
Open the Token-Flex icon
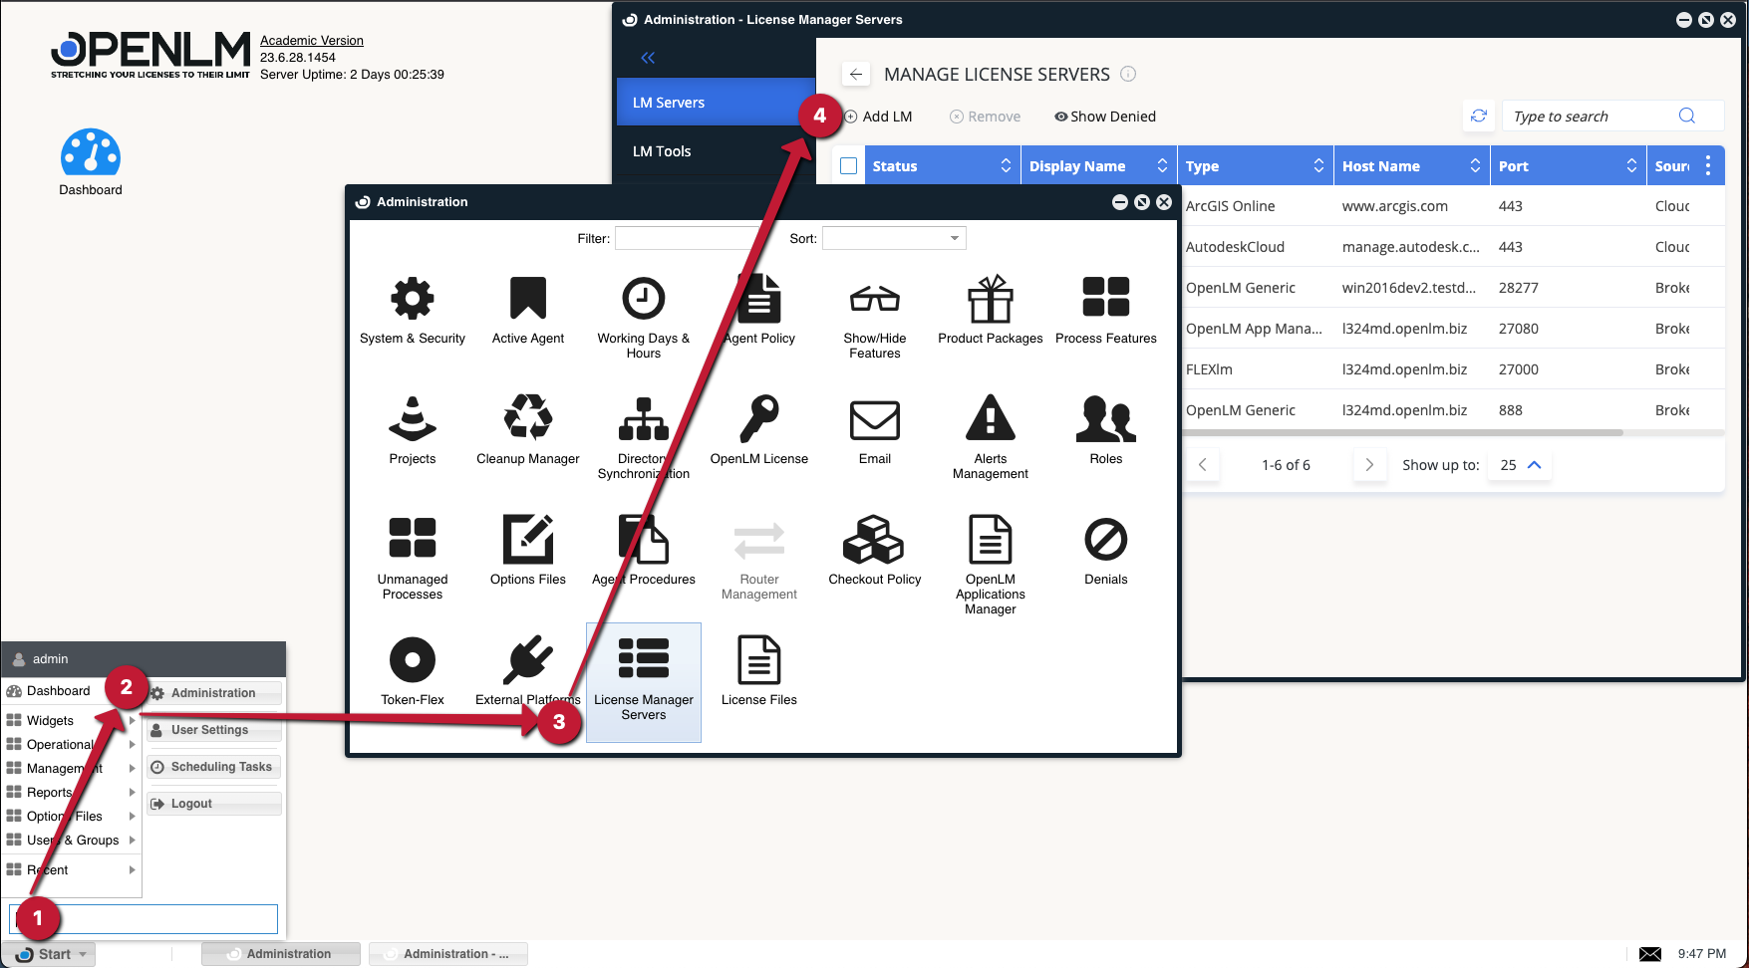pos(412,659)
